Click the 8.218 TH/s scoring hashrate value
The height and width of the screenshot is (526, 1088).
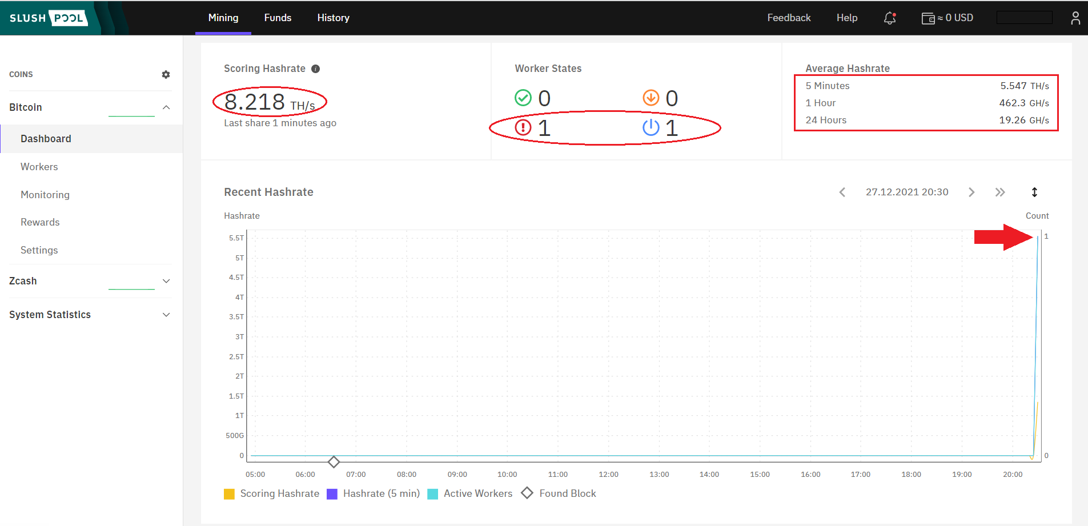270,102
